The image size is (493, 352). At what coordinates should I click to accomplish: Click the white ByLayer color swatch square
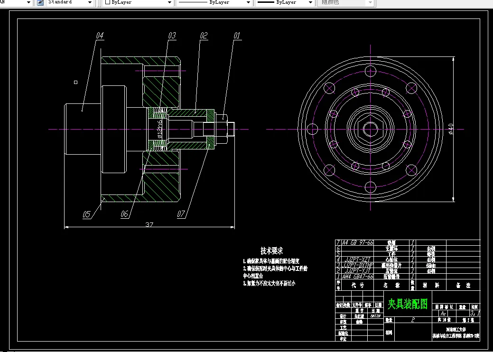(108, 2)
